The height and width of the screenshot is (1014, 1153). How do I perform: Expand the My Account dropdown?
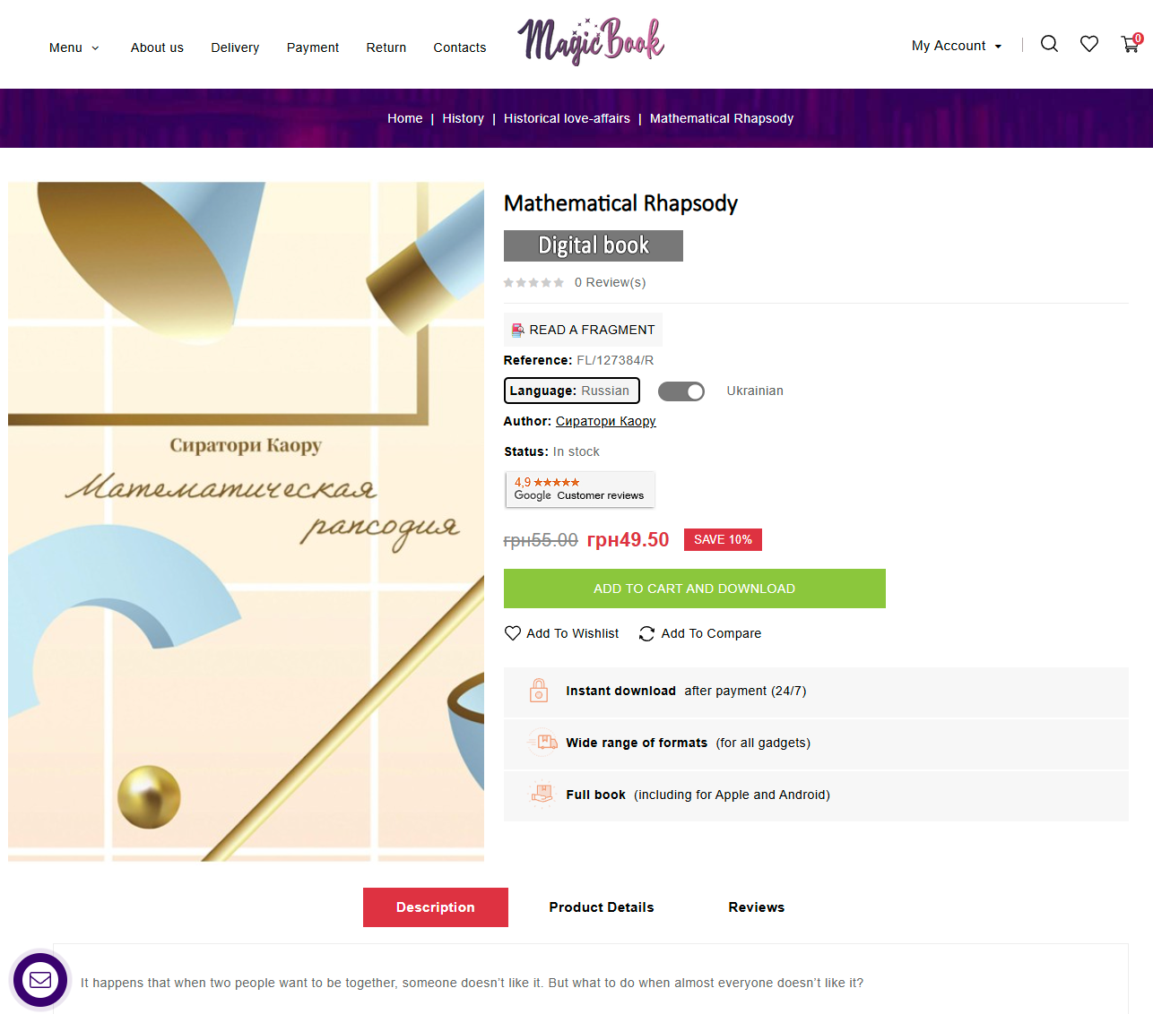957,46
